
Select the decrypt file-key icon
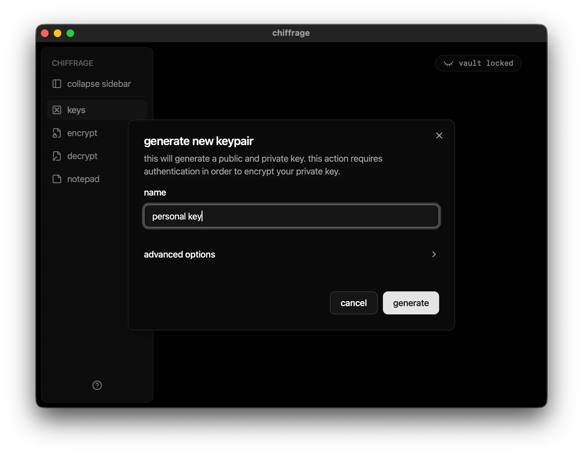pyautogui.click(x=57, y=156)
